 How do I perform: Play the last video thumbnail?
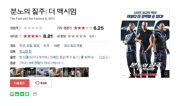(x=82, y=72)
